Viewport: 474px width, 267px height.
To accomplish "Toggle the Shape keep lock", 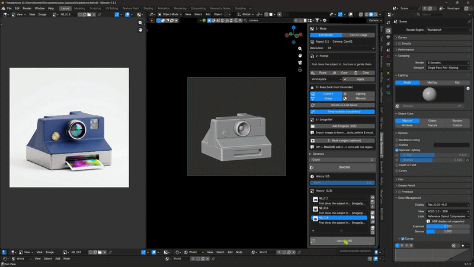I will click(326, 98).
